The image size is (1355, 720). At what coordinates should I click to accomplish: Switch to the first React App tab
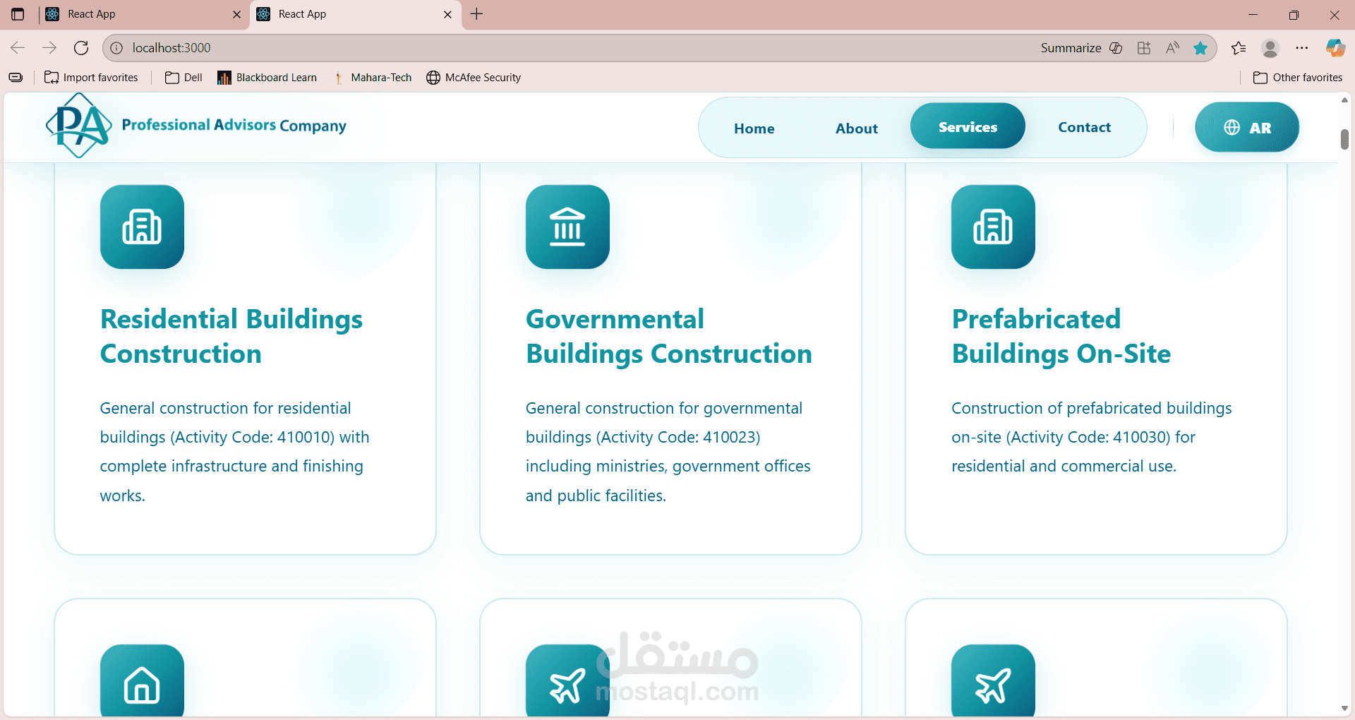pyautogui.click(x=144, y=14)
